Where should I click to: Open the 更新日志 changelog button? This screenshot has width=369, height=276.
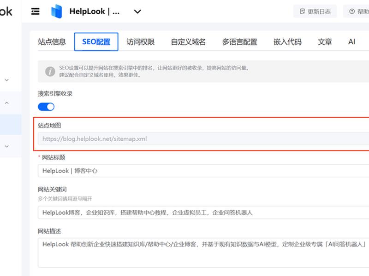(315, 11)
